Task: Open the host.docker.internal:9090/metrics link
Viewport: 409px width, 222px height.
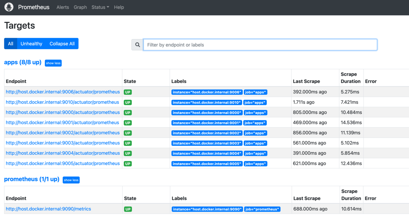Action: click(x=48, y=209)
